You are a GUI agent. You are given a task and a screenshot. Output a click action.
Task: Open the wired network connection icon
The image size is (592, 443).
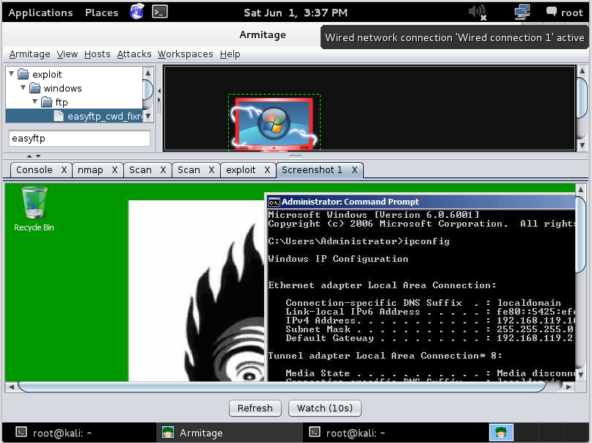coord(522,12)
